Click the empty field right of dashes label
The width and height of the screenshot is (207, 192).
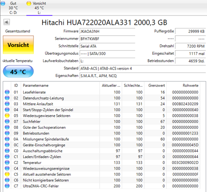(x=191, y=39)
